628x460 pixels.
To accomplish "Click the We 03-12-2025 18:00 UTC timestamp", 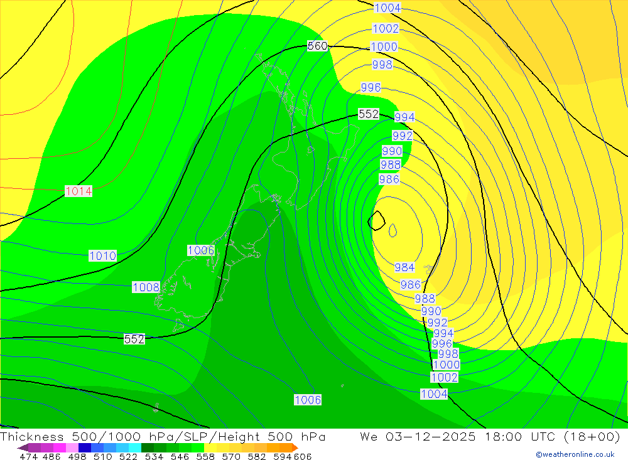I will pos(490,436).
